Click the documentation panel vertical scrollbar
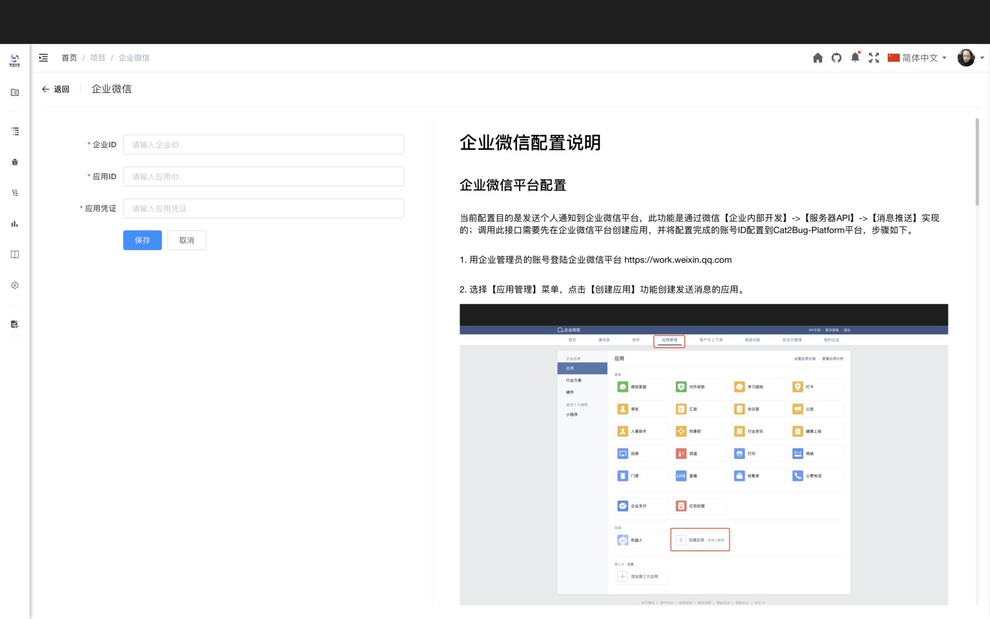This screenshot has width=990, height=619. tap(977, 162)
